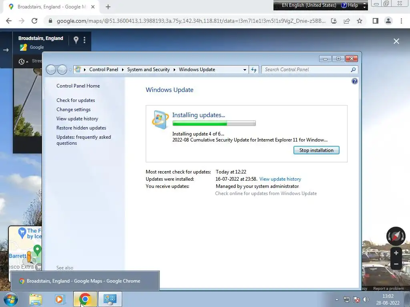410x307 pixels.
Task: Close the Broadstairs, England Chrome tab
Action: tap(93, 7)
